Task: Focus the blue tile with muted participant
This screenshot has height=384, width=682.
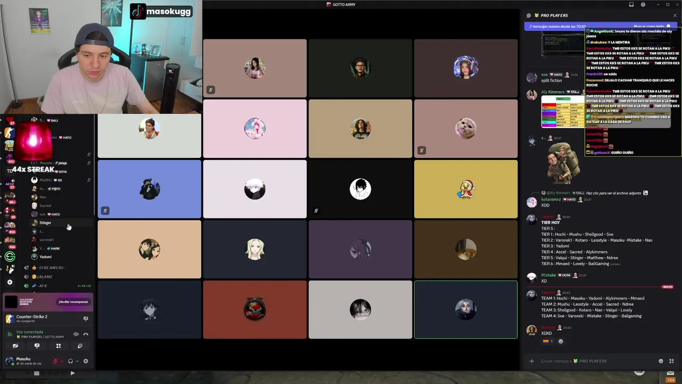Action: pyautogui.click(x=149, y=189)
